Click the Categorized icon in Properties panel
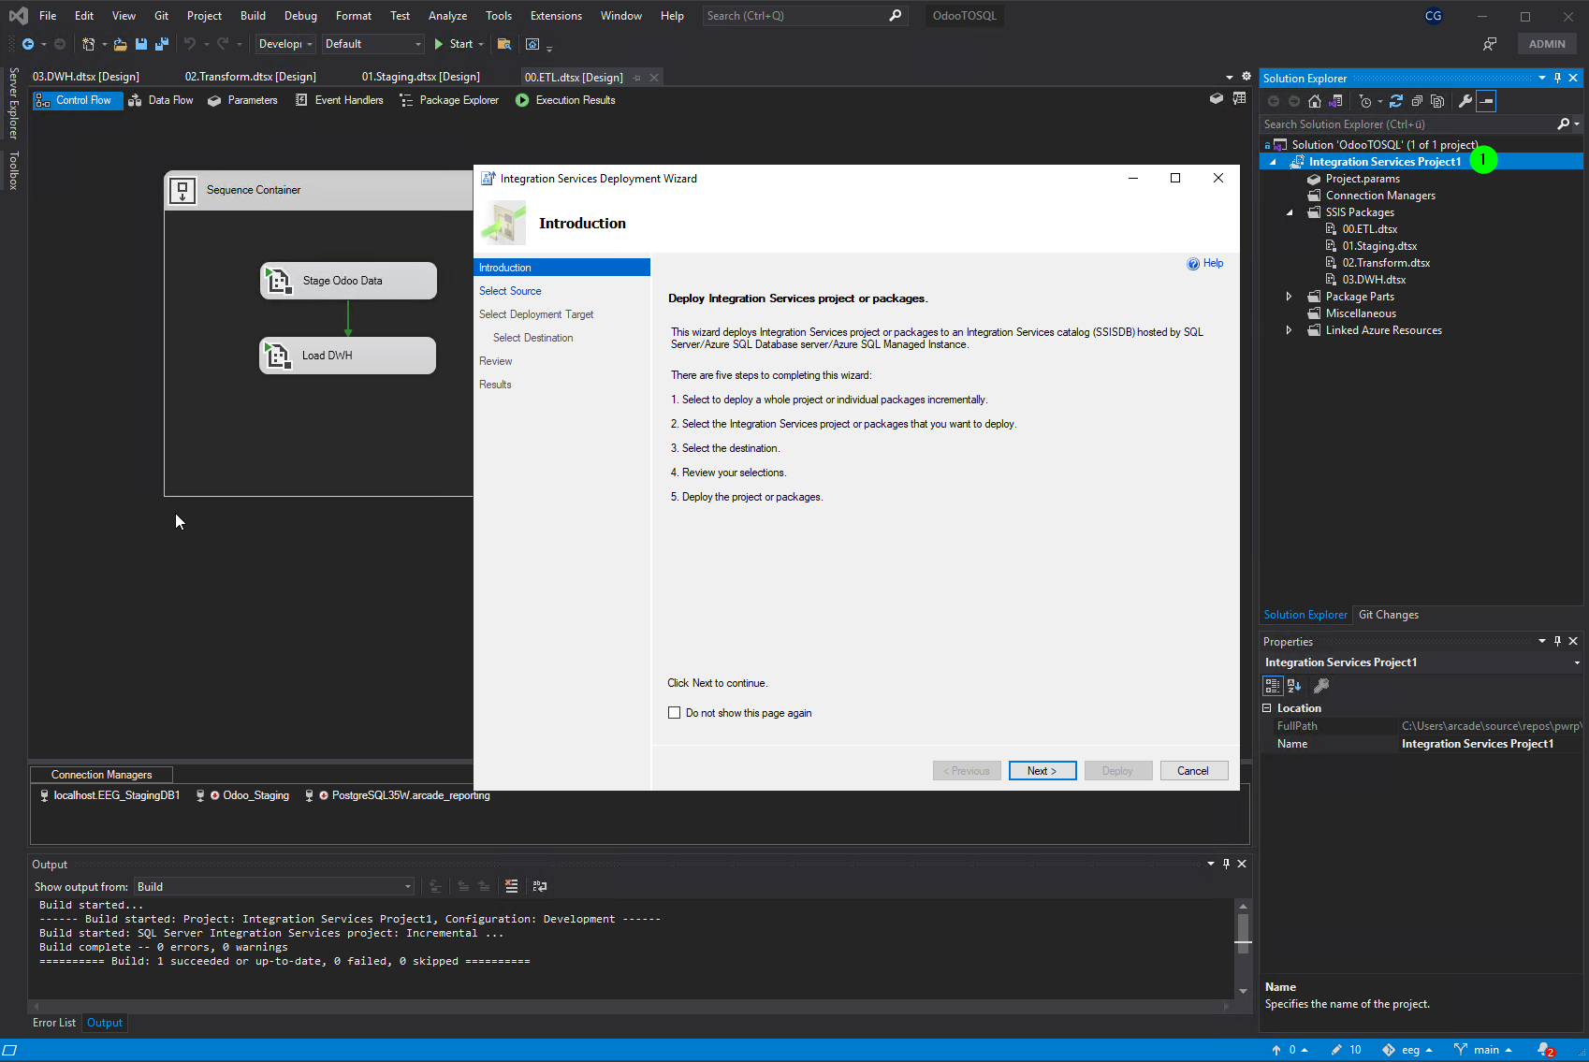Screen dimensions: 1589x1062 (x=1273, y=686)
